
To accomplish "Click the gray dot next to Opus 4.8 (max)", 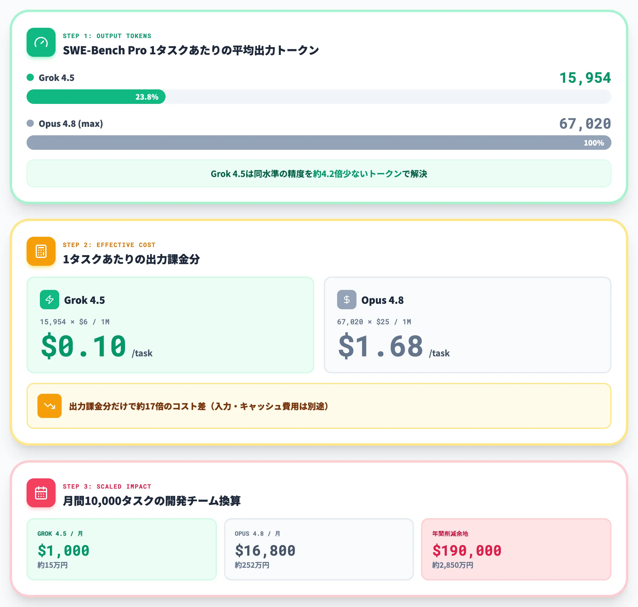I will click(30, 123).
